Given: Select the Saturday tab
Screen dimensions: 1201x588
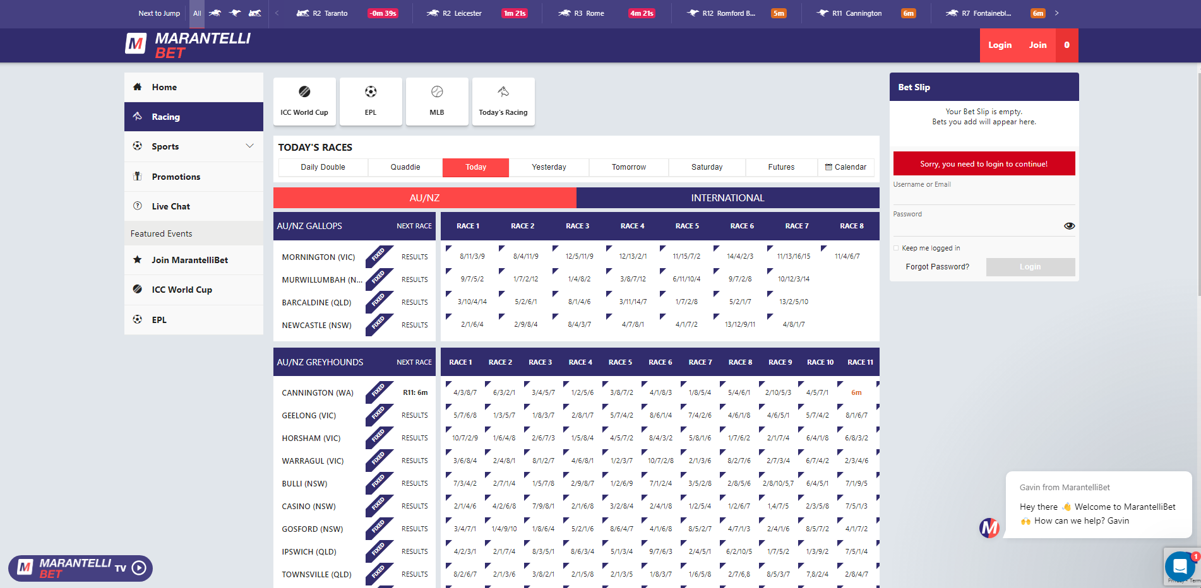Looking at the screenshot, I should [x=707, y=167].
